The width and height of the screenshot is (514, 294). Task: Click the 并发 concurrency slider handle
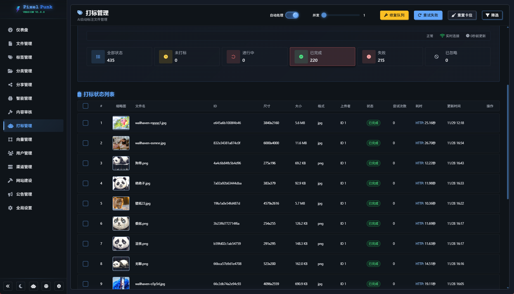pyautogui.click(x=324, y=15)
